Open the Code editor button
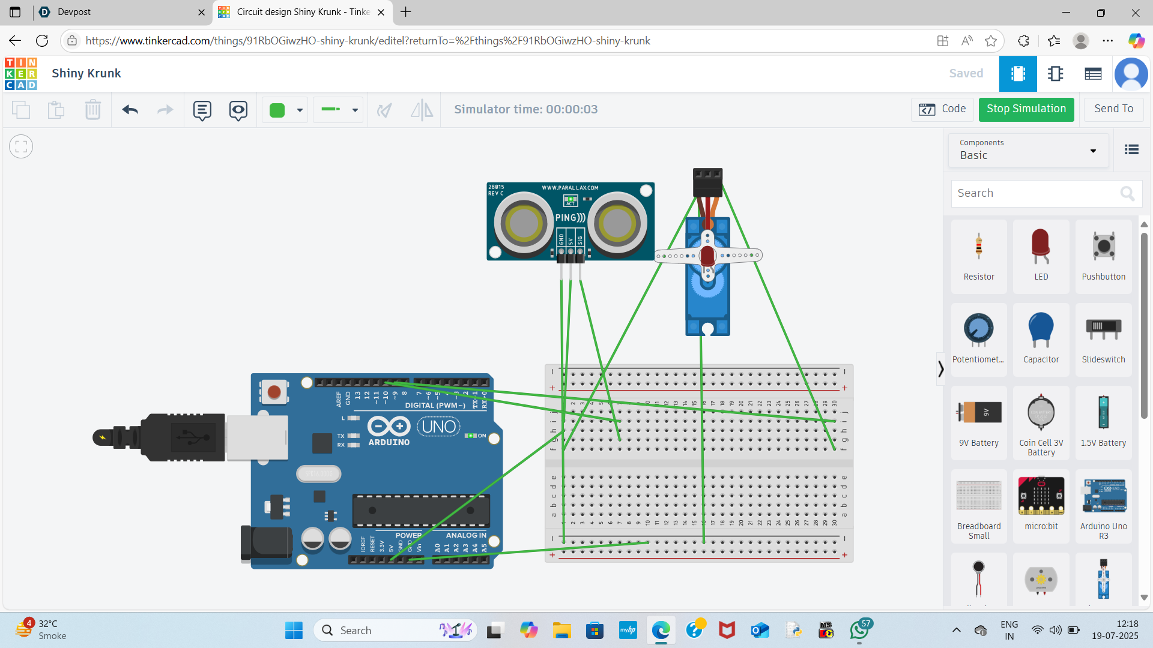The height and width of the screenshot is (648, 1153). pyautogui.click(x=942, y=109)
